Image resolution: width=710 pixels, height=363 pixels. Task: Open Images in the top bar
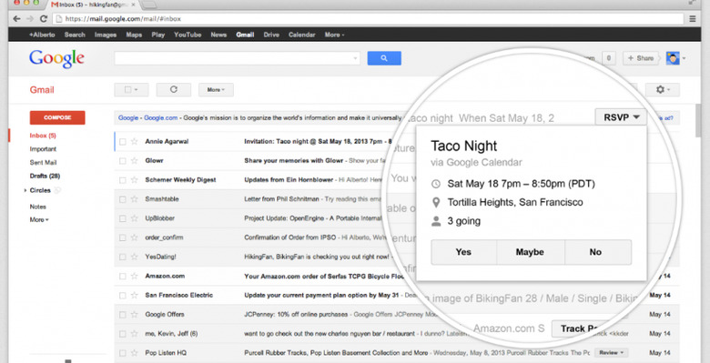click(x=106, y=35)
